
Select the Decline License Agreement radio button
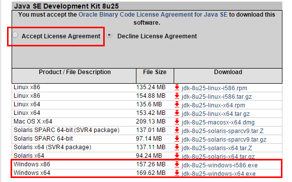click(109, 35)
